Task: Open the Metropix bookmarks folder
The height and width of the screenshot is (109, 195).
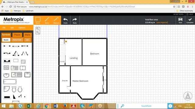Action: [x=16, y=11]
